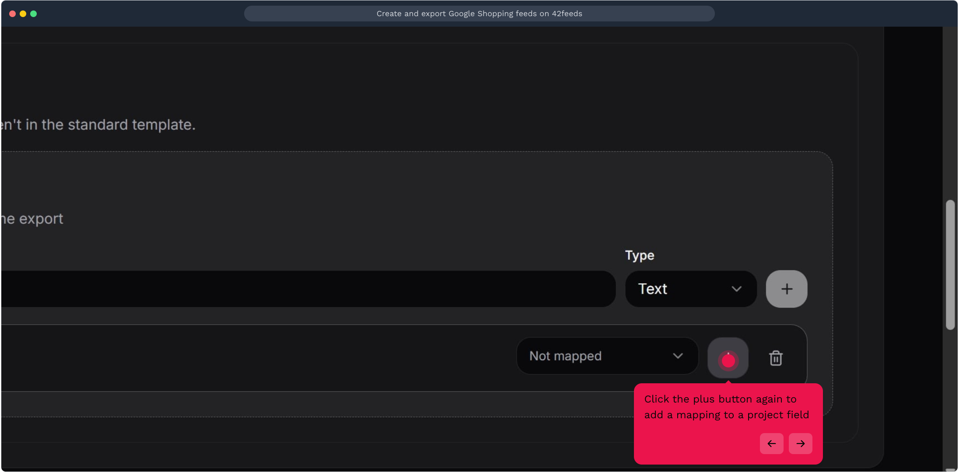Click the pulsing red hotspot button
Viewport: 959px width, 472px height.
coord(728,360)
